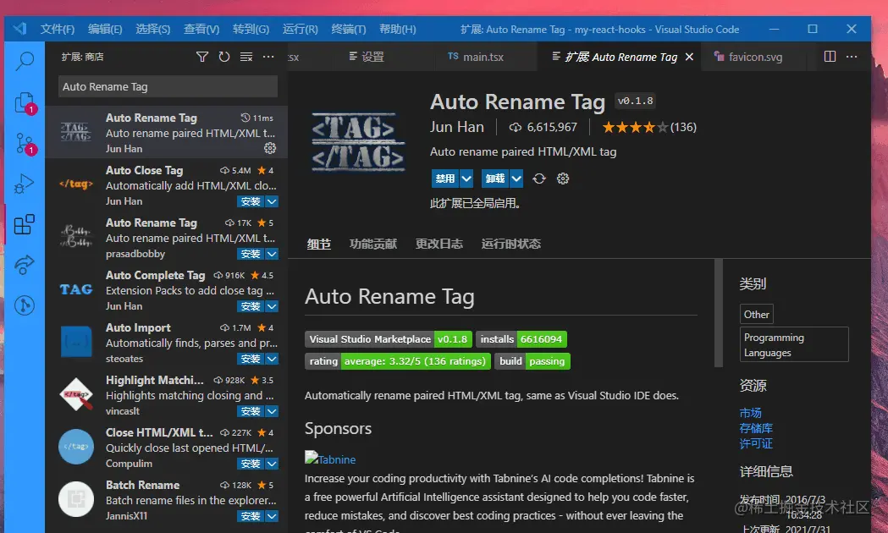
Task: Click the 卸载 uninstall button
Action: coord(495,179)
